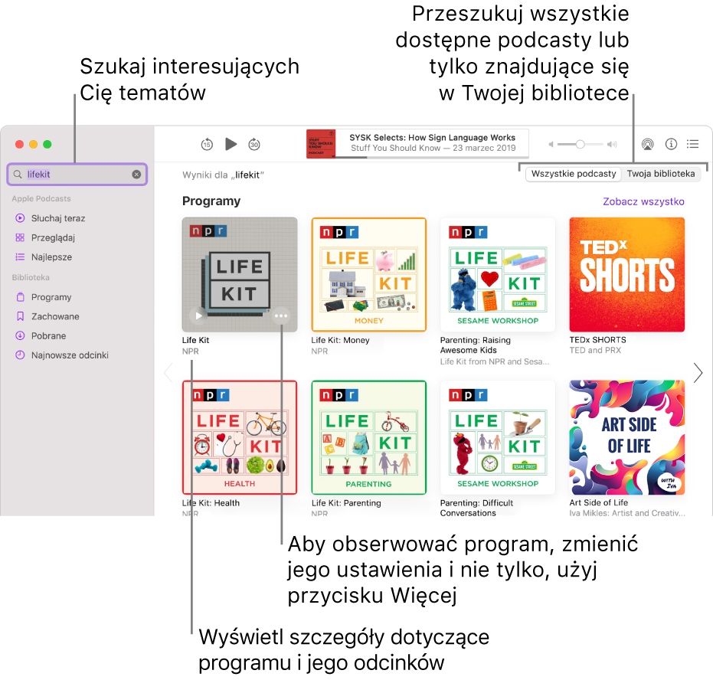Select the Wszystkie podcasty tab

point(574,174)
